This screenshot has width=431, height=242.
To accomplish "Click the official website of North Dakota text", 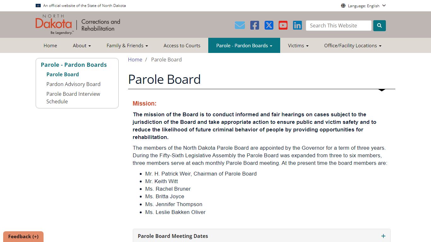I will [x=84, y=6].
